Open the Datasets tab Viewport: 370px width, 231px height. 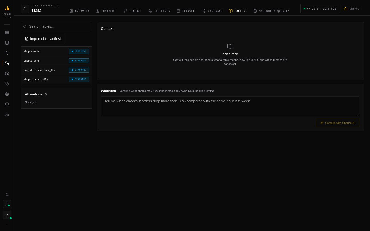click(x=186, y=11)
